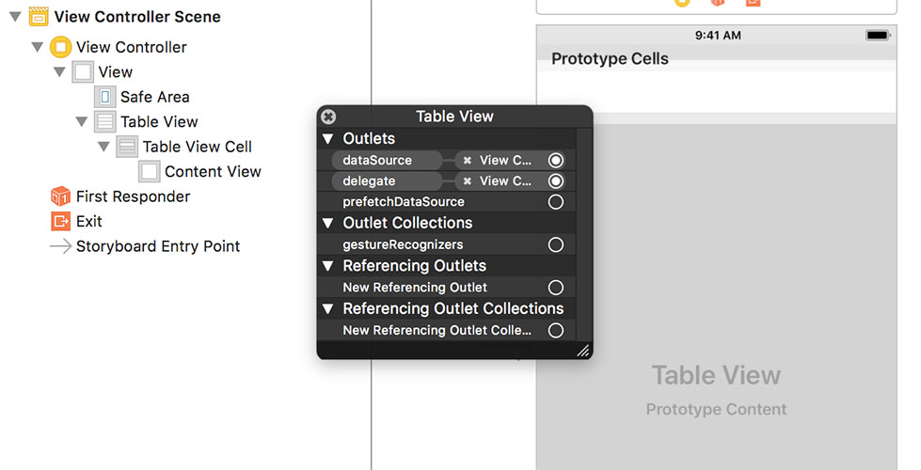Viewport: 921px width, 470px height.
Task: Remove the delegate connection with x button
Action: click(x=468, y=181)
